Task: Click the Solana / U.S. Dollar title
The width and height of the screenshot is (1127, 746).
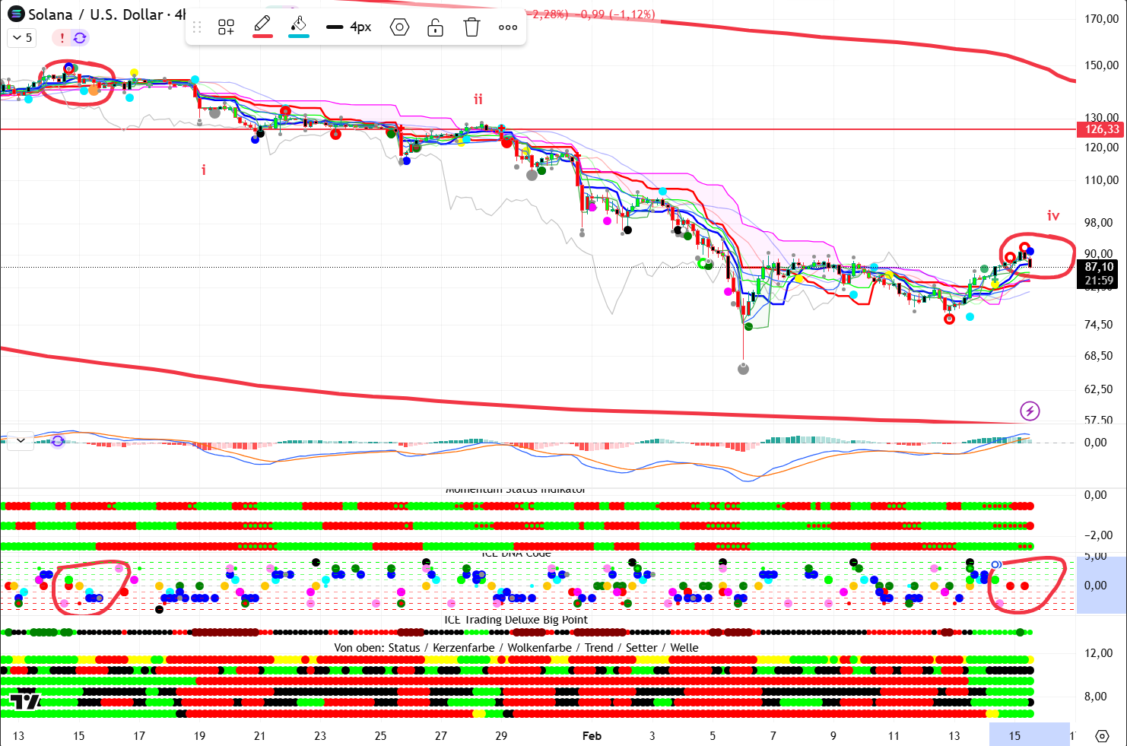Action: click(x=99, y=14)
